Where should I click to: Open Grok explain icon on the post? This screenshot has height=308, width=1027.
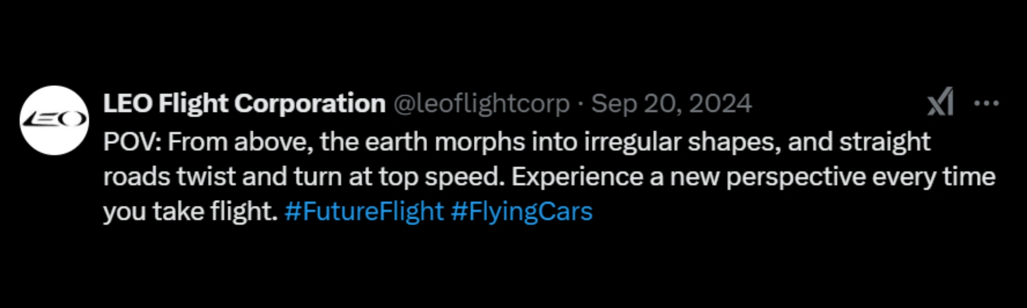coord(940,102)
